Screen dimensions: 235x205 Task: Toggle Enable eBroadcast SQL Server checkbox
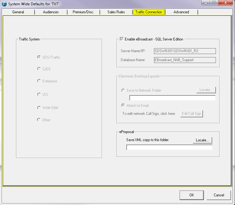coord(122,39)
